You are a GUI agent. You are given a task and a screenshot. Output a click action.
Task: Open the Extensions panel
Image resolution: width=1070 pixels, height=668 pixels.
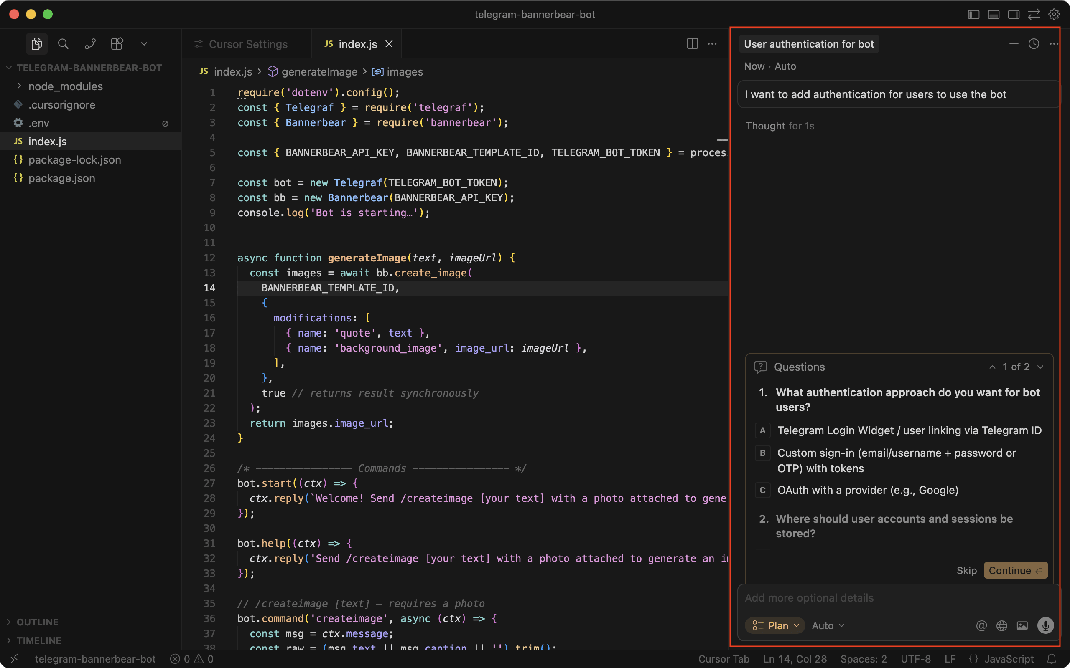tap(117, 43)
